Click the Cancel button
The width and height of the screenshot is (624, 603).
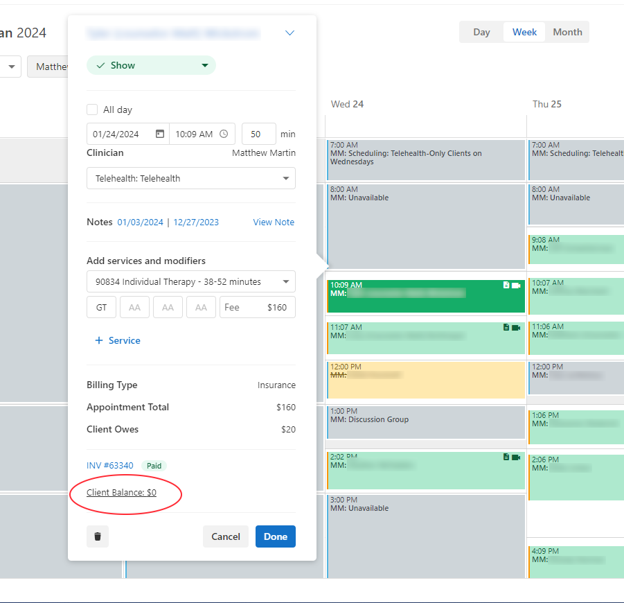[226, 536]
